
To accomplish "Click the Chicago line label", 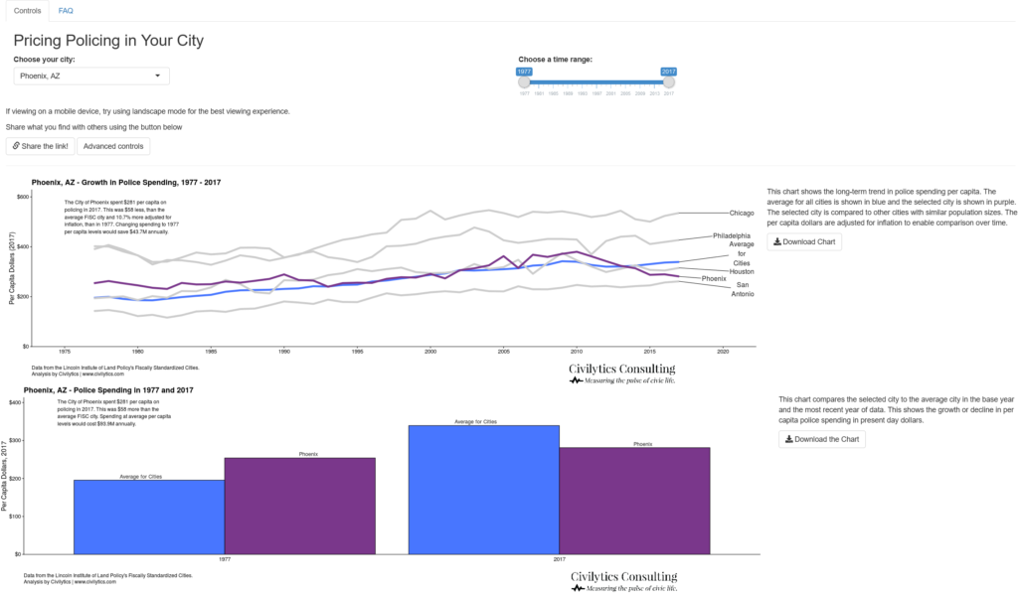I will (x=742, y=213).
